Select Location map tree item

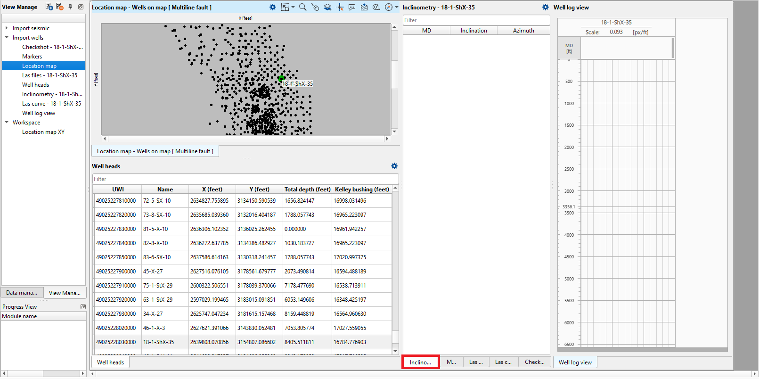pyautogui.click(x=43, y=66)
